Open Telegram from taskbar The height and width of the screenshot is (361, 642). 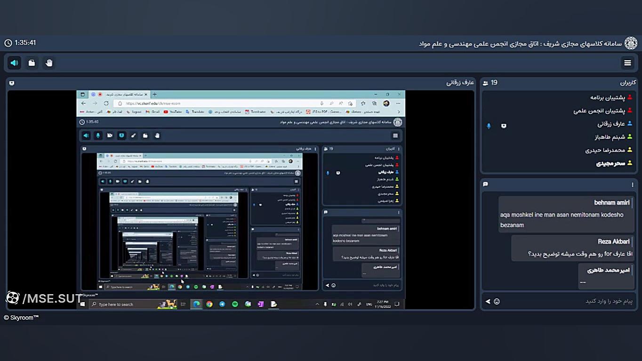pos(222,304)
